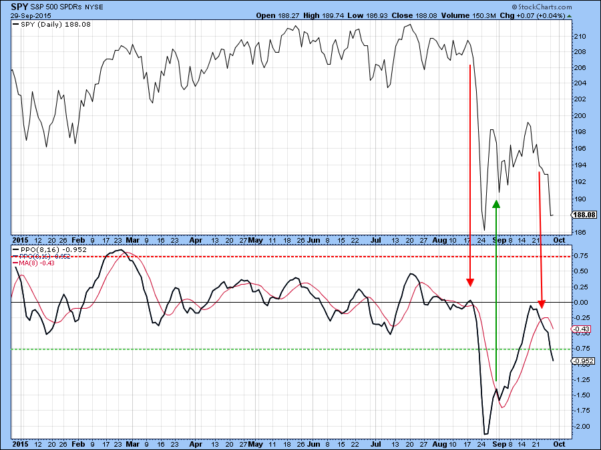Click the 196 price axis label
Viewport: 601px width, 450px height.
[x=580, y=149]
